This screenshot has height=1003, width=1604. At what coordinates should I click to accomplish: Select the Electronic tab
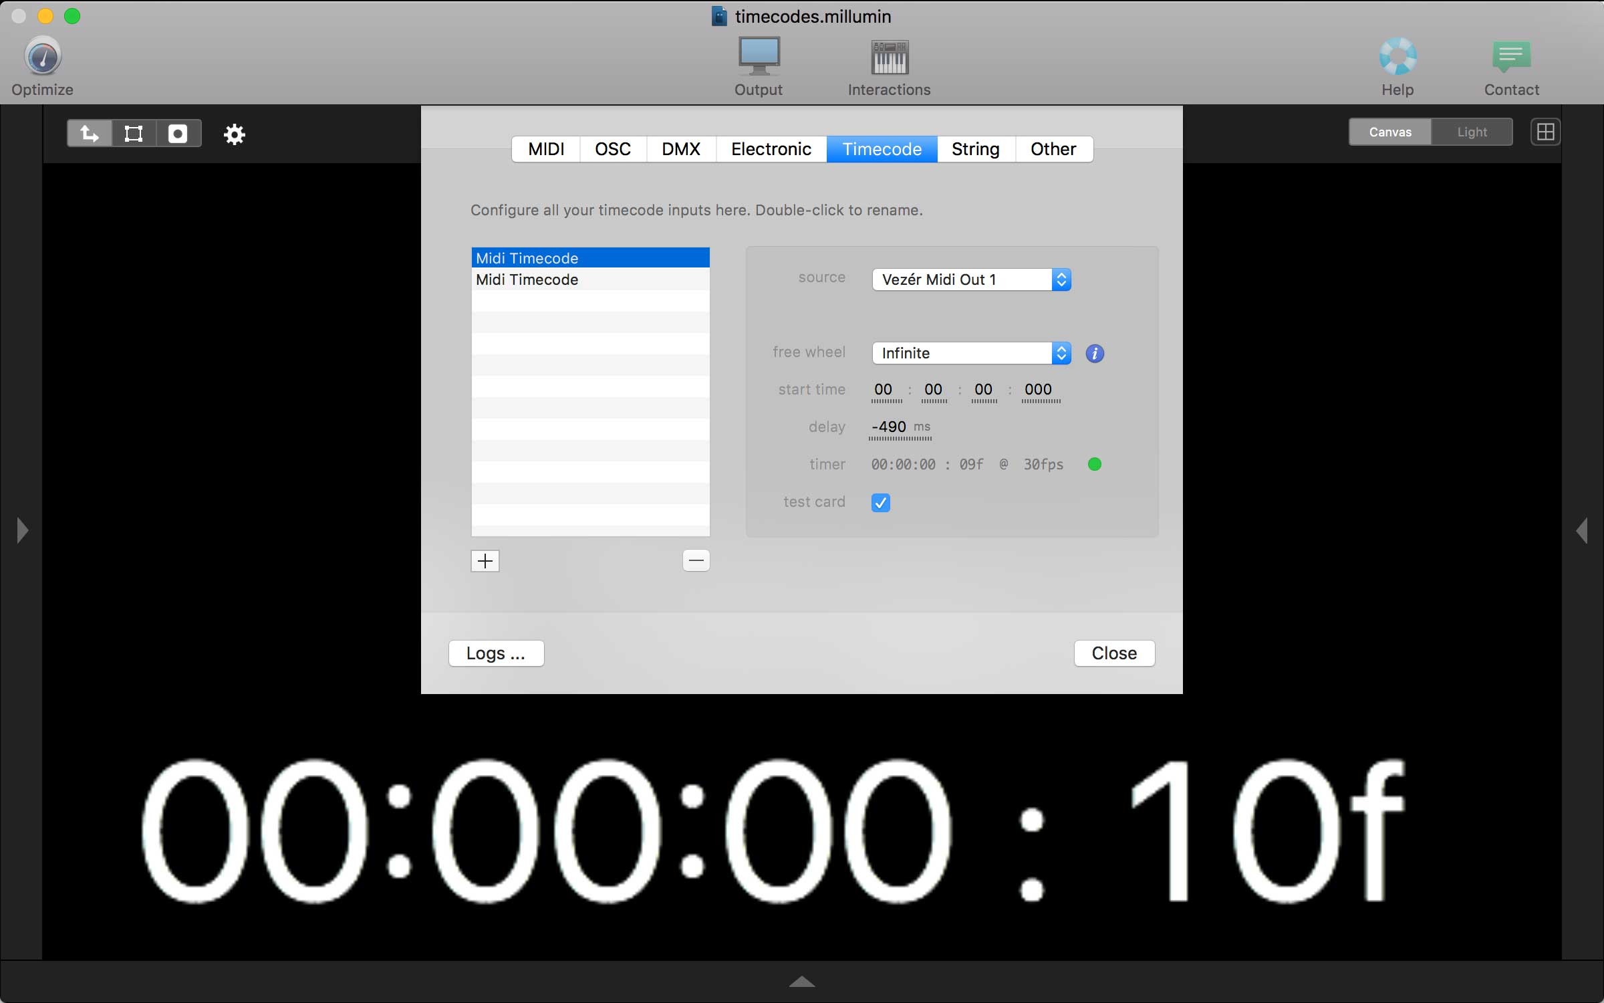click(x=771, y=148)
